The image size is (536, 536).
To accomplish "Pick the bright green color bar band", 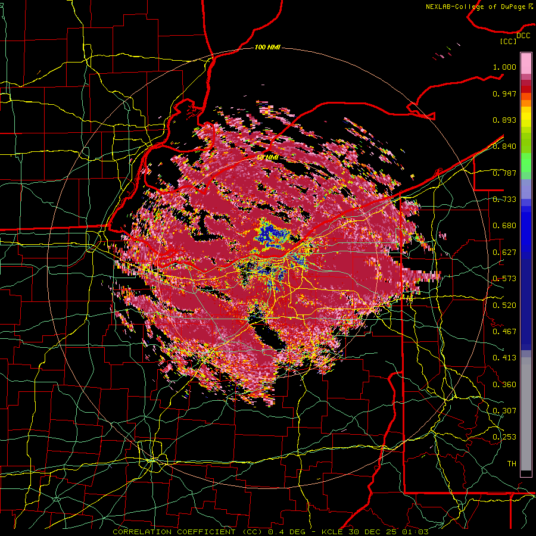I will coord(526,163).
